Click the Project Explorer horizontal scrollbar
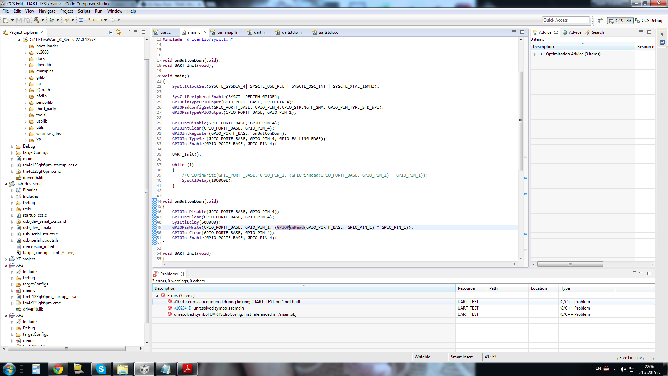 point(66,348)
